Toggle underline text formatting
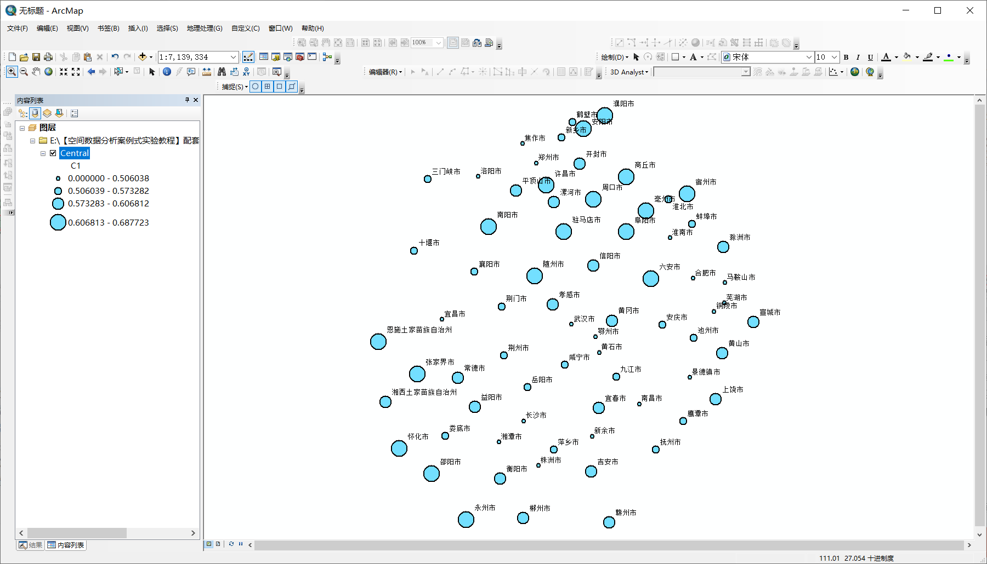Screen dimensions: 987x564 point(870,57)
